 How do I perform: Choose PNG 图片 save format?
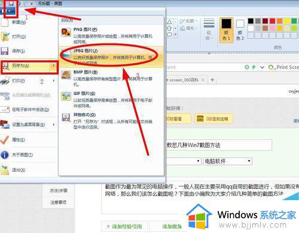point(111,35)
